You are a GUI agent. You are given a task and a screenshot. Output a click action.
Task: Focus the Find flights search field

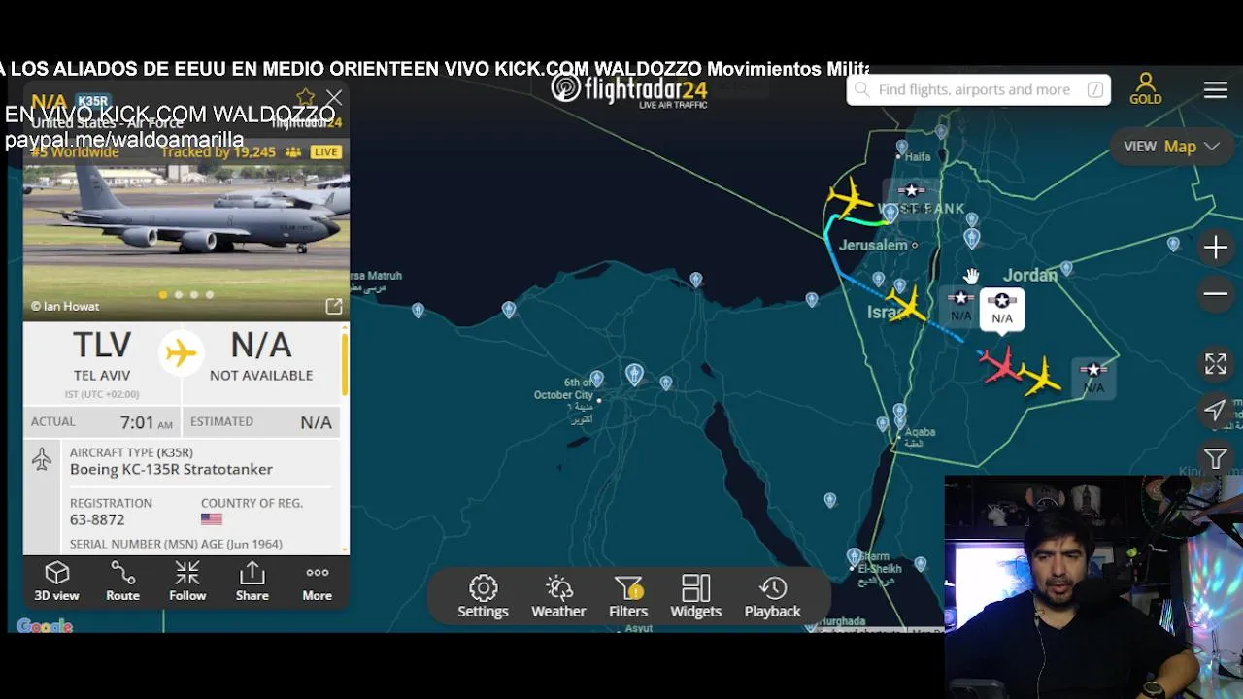tap(979, 89)
